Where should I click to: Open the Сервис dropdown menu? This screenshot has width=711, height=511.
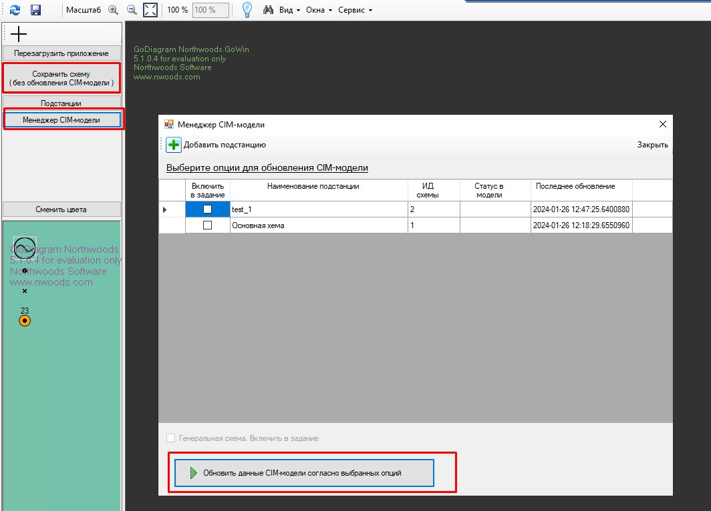click(355, 10)
